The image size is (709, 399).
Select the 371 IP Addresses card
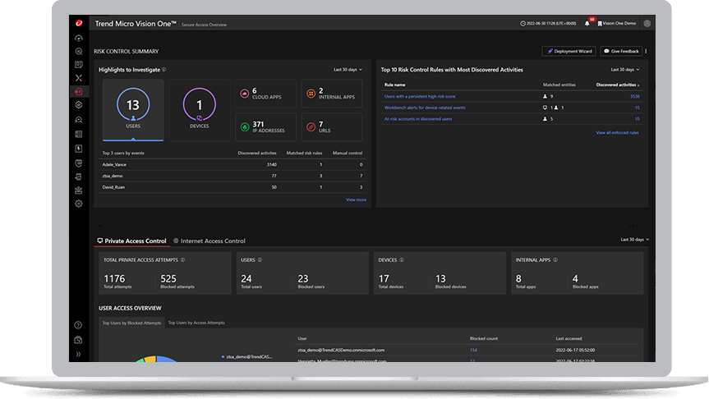click(266, 127)
